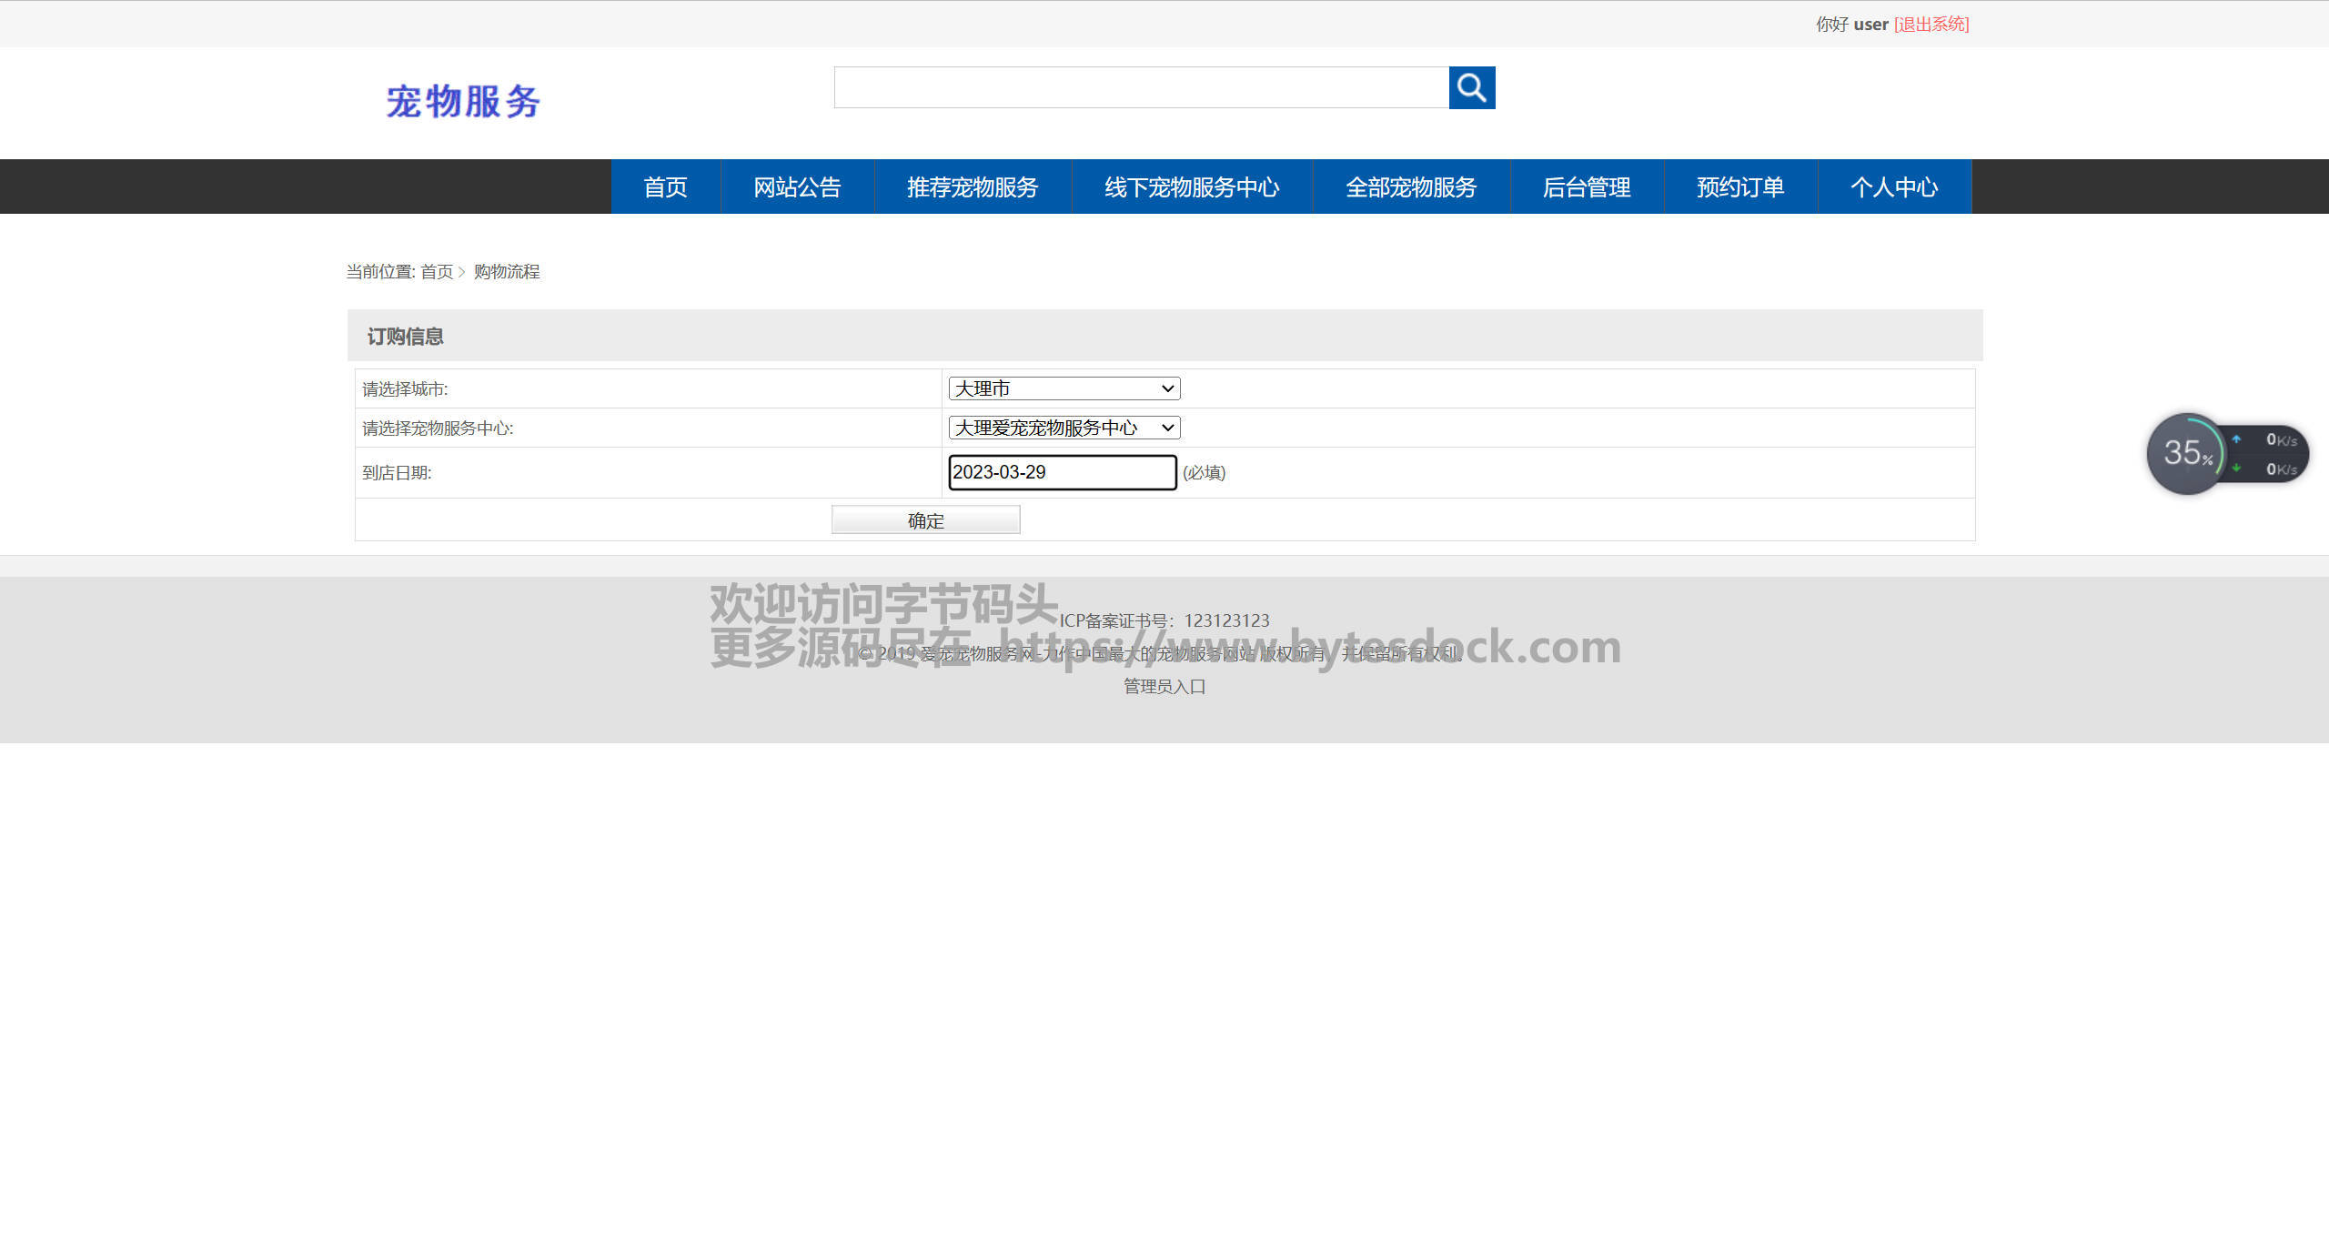The image size is (2329, 1250).
Task: Click the blue search magnifier icon
Action: (1471, 87)
